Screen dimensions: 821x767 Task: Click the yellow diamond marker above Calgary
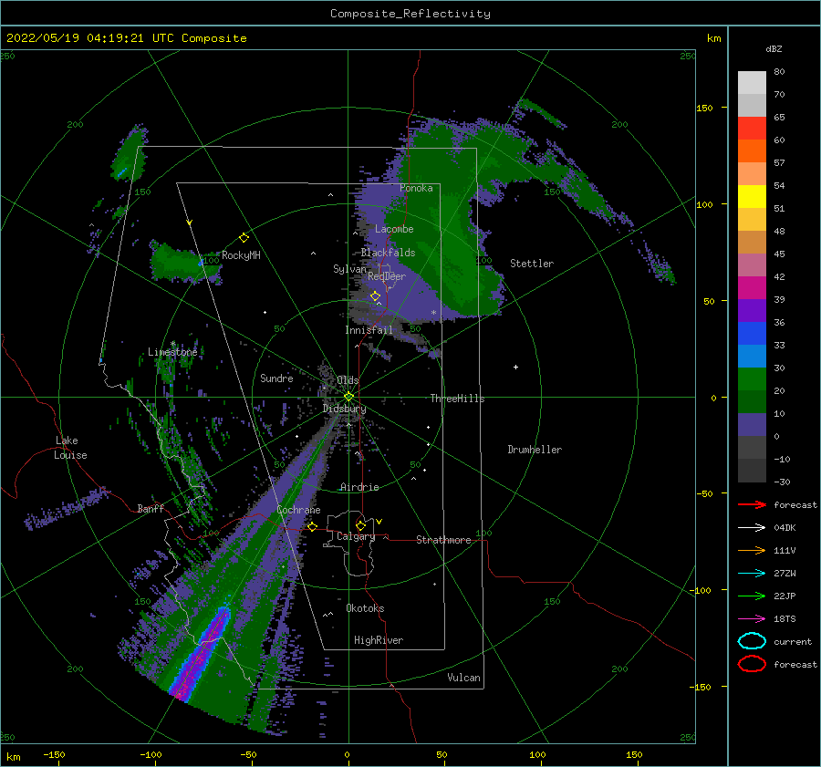[x=360, y=525]
